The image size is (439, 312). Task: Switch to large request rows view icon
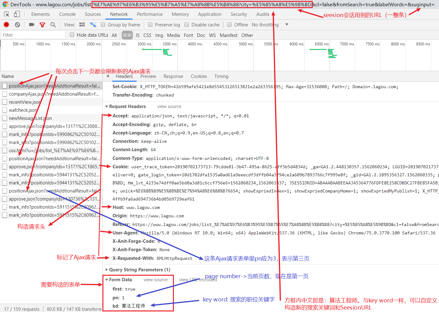pos(82,25)
